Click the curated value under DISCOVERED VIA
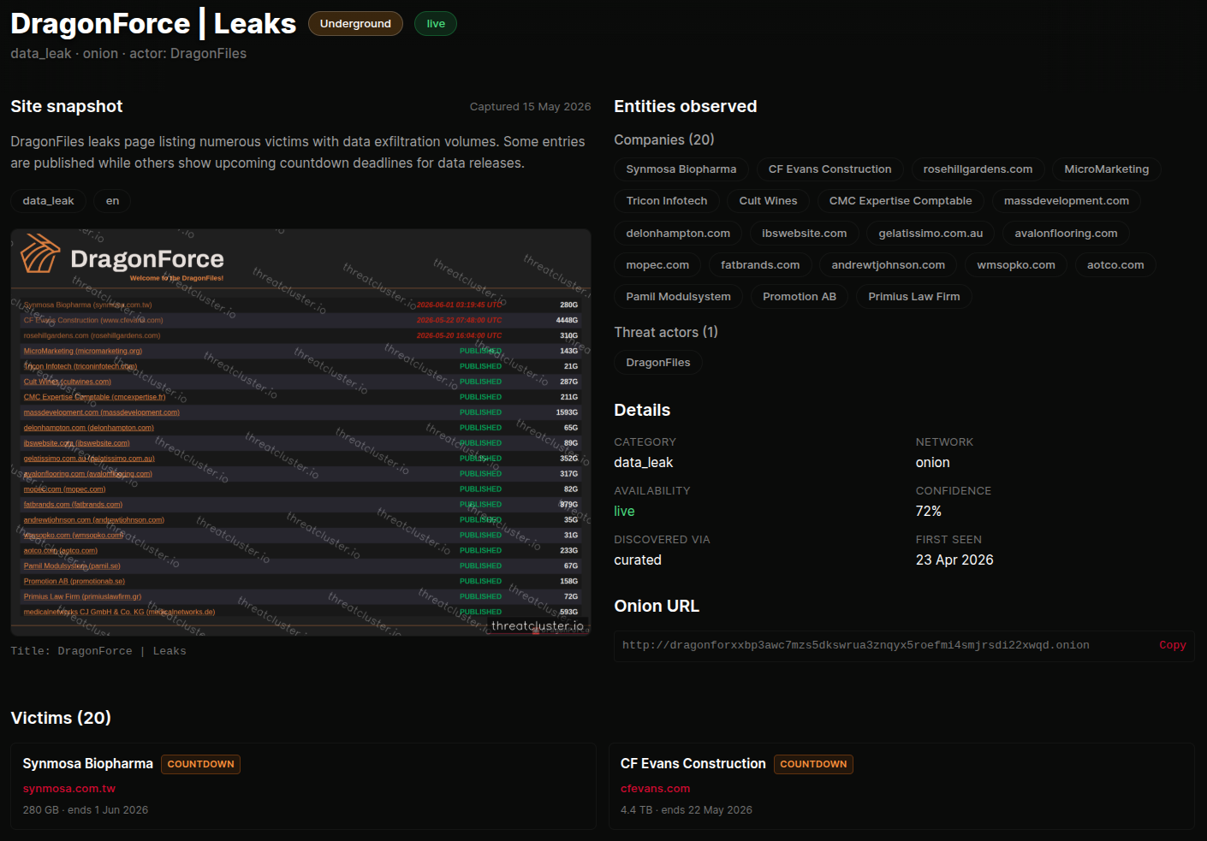The width and height of the screenshot is (1207, 841). point(638,560)
